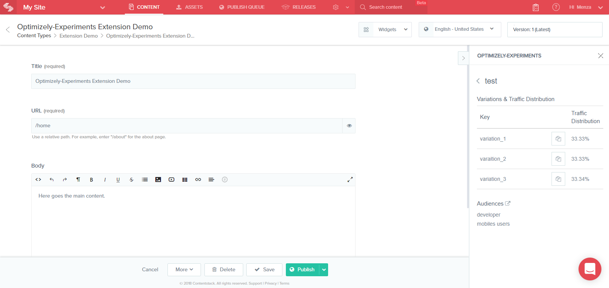This screenshot has width=609, height=288.
Task: Toggle bold formatting
Action: pos(91,180)
